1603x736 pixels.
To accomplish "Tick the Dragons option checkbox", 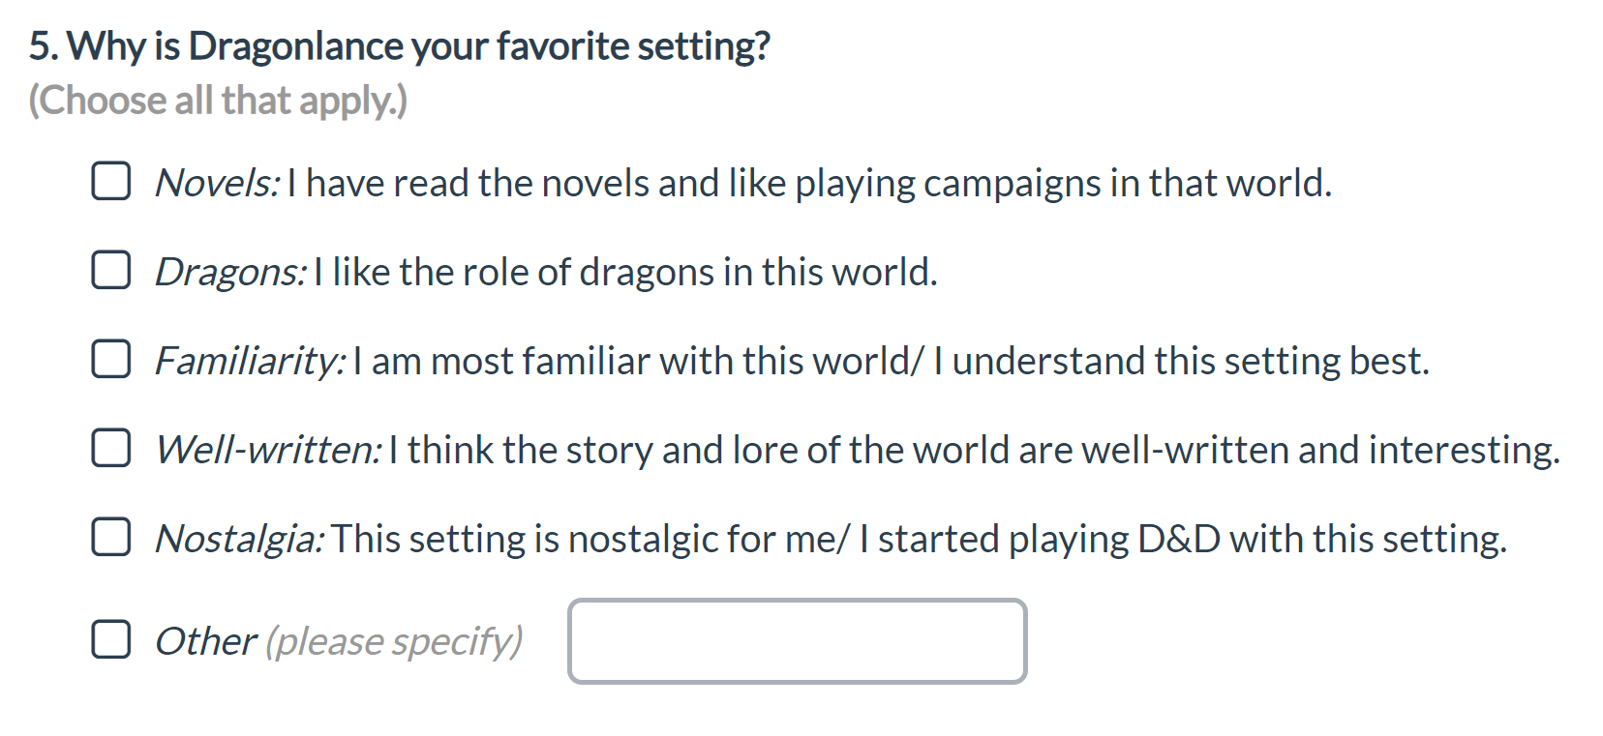I will (x=111, y=270).
